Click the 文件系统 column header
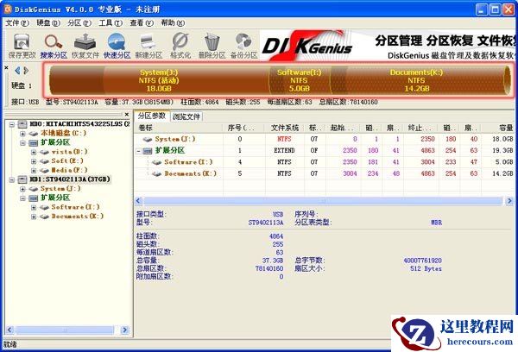518x352 pixels. 284,128
